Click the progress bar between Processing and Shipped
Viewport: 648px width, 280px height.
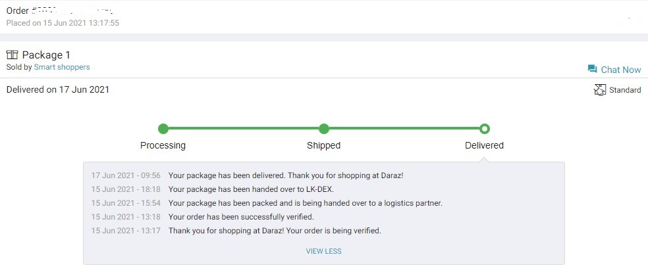244,129
